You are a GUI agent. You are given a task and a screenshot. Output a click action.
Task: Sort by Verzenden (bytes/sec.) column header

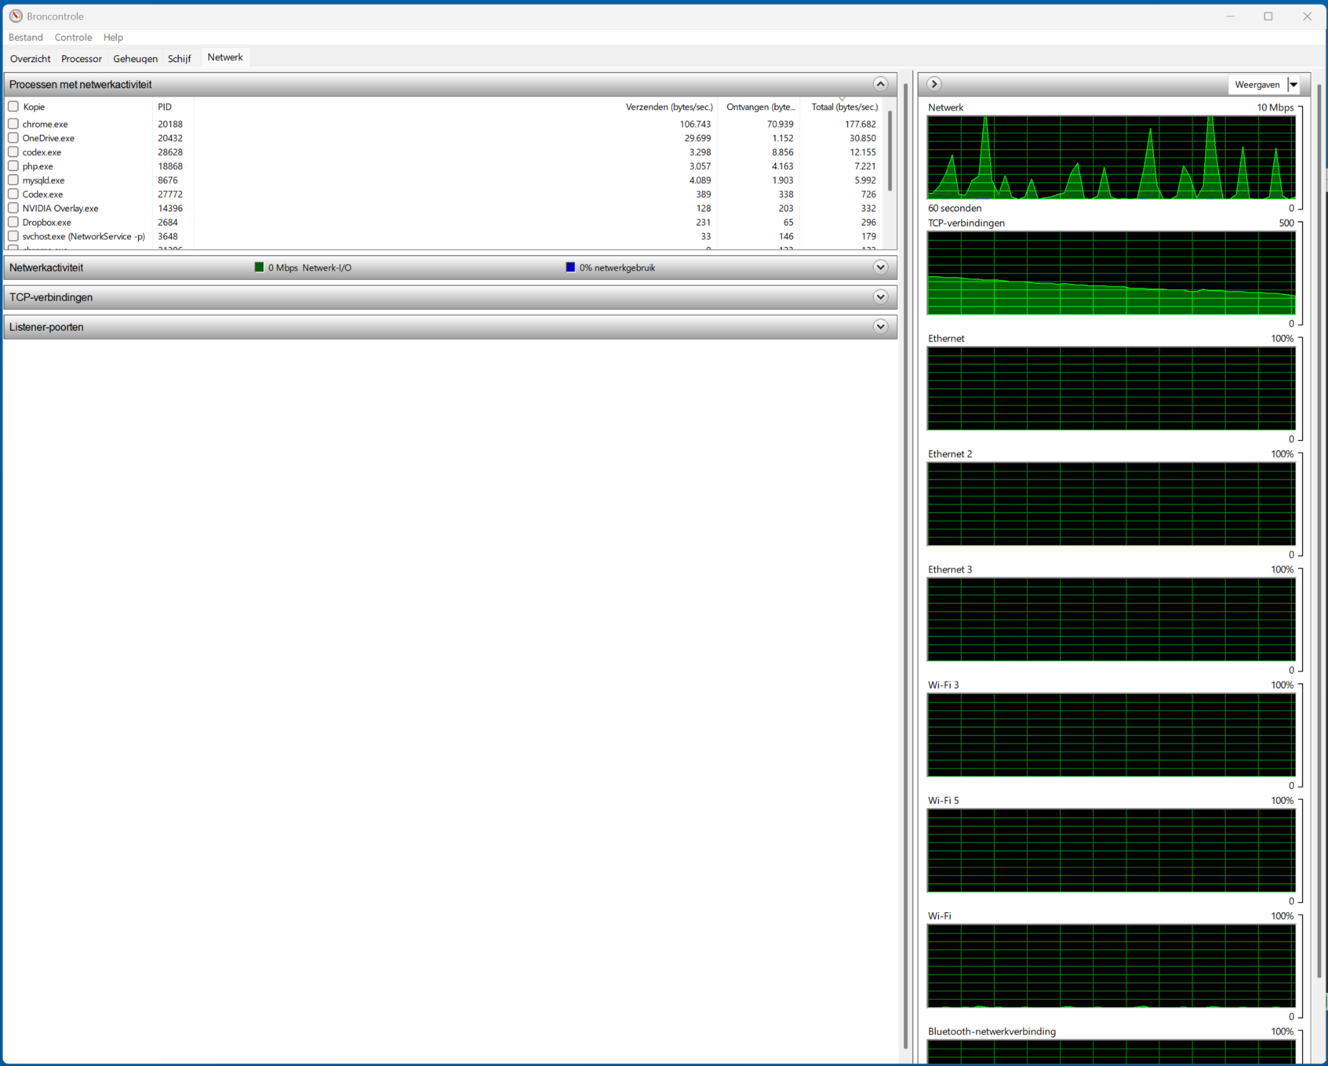click(x=669, y=107)
